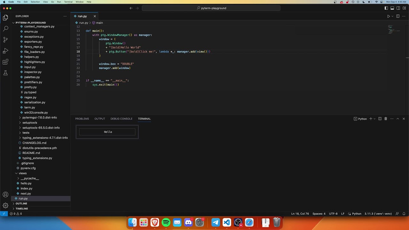Image resolution: width=409 pixels, height=230 pixels.
Task: Kill the terminal with trash icon
Action: [x=386, y=119]
